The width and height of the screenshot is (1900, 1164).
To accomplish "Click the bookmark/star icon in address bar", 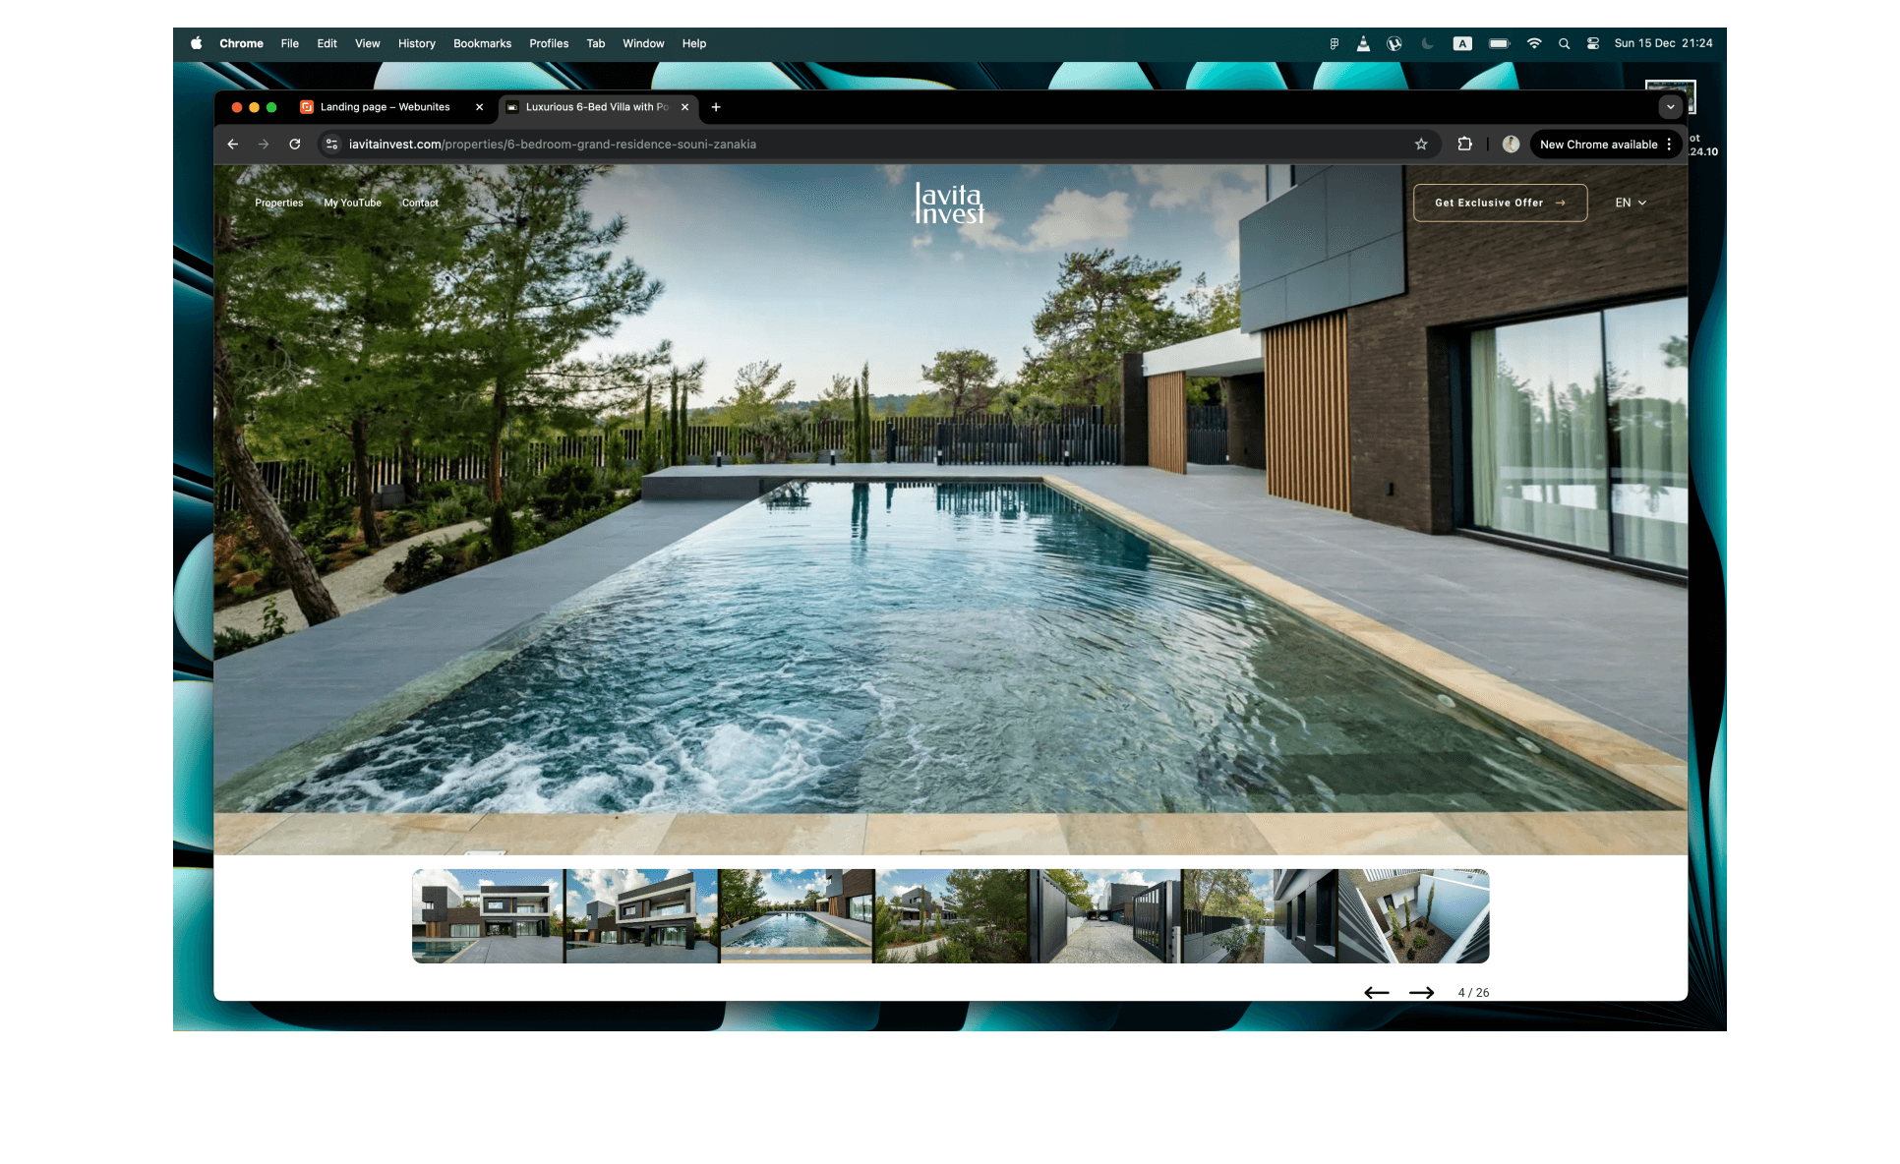I will [x=1419, y=145].
